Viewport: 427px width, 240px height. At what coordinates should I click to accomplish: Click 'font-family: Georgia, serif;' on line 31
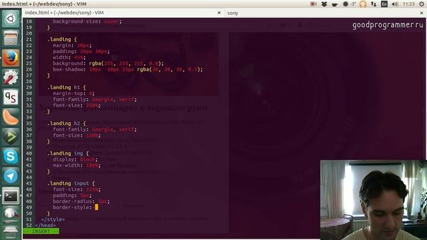pyautogui.click(x=95, y=99)
